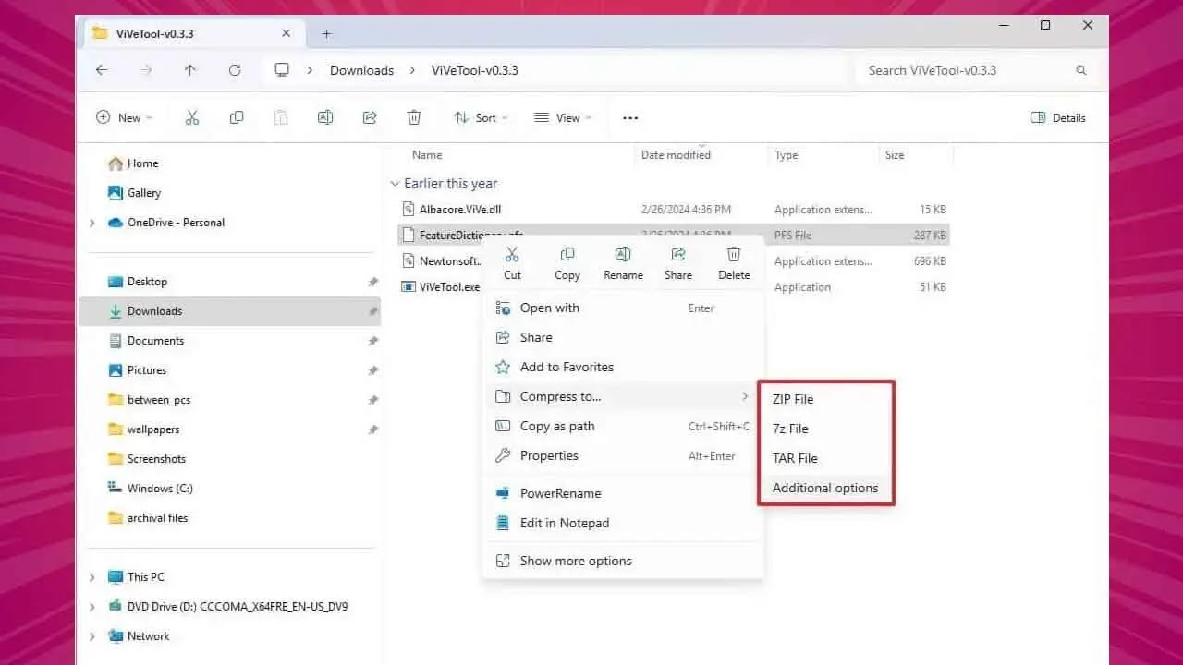
Task: Choose Delete in the context menu
Action: [734, 263]
